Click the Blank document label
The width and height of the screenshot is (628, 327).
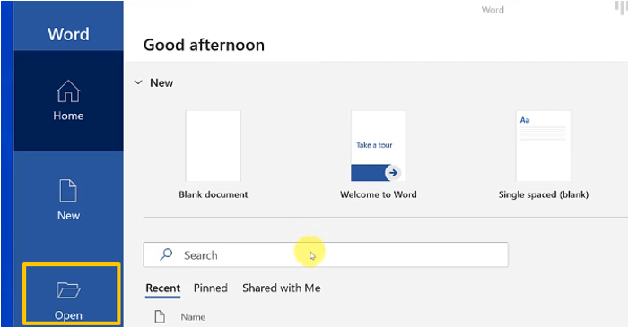pos(214,194)
